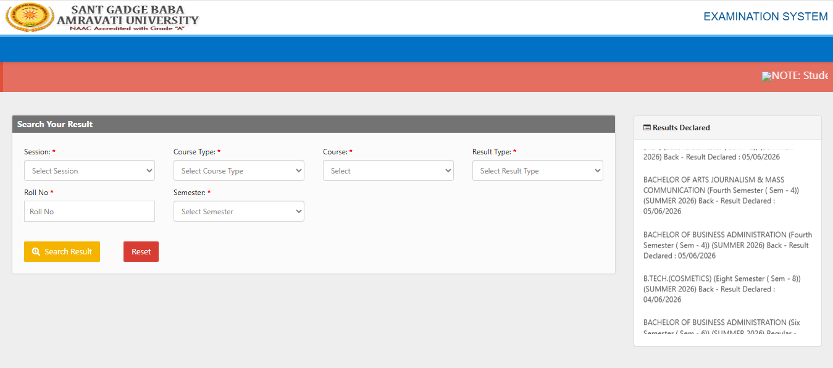Open the Select Result Type dropdown
This screenshot has height=368, width=833.
tap(538, 170)
